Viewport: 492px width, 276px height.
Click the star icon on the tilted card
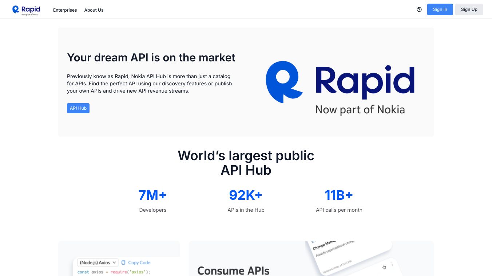384,268
